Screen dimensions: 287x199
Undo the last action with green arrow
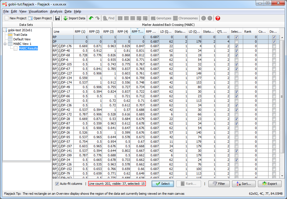pos(91,18)
